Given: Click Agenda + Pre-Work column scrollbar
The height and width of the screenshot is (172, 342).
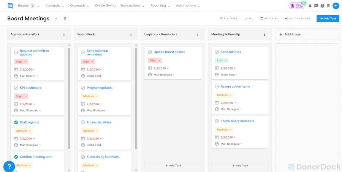Looking at the screenshot, I should click(69, 98).
